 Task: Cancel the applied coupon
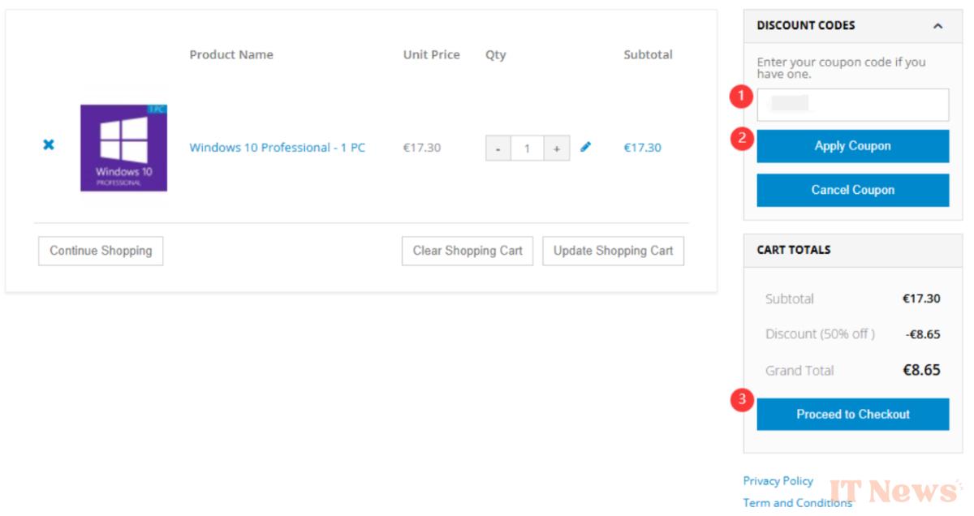pos(853,190)
